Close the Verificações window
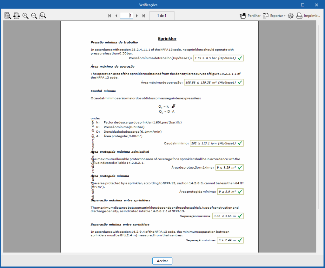The image size is (325, 268). point(316,5)
